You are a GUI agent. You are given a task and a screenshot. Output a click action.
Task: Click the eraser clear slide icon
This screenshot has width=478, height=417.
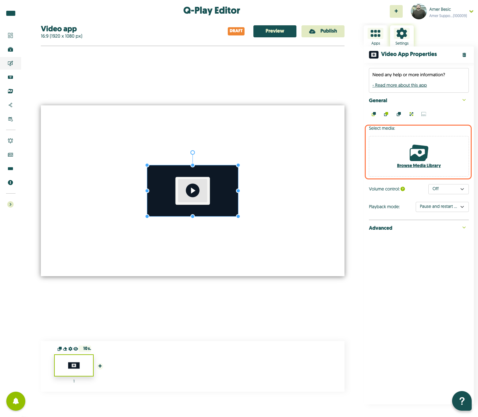click(65, 349)
